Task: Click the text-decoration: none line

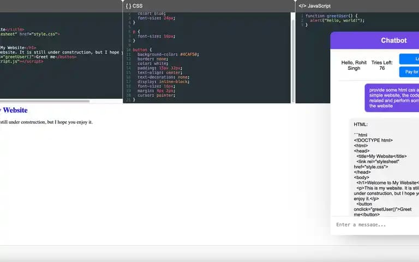Action: tap(163, 77)
